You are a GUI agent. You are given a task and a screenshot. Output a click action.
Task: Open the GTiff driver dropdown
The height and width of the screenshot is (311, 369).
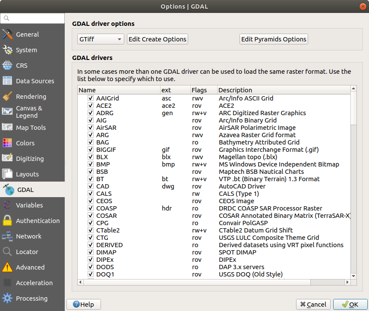[x=101, y=39]
